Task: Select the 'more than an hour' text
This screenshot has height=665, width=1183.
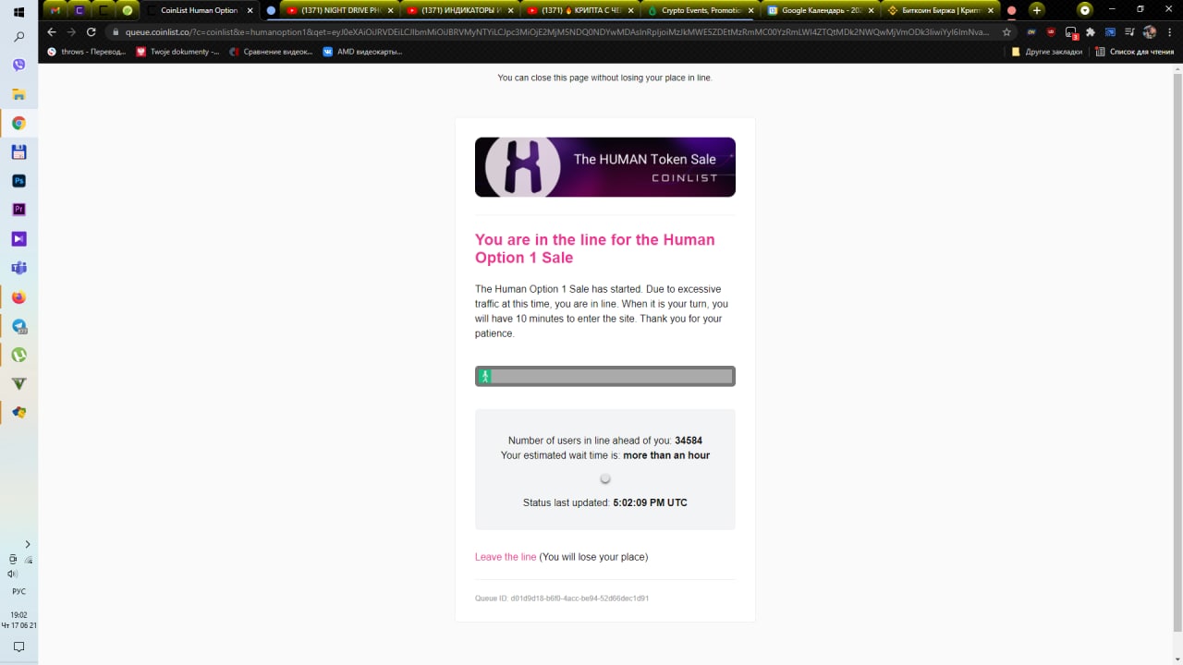Action: point(666,455)
